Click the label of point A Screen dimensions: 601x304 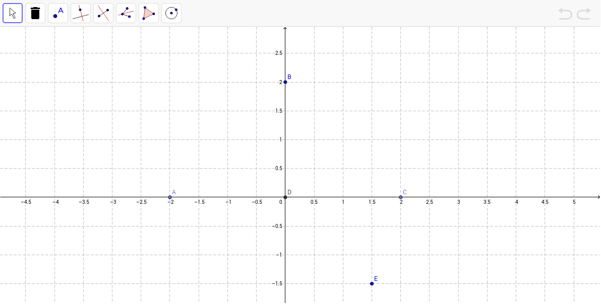[173, 192]
